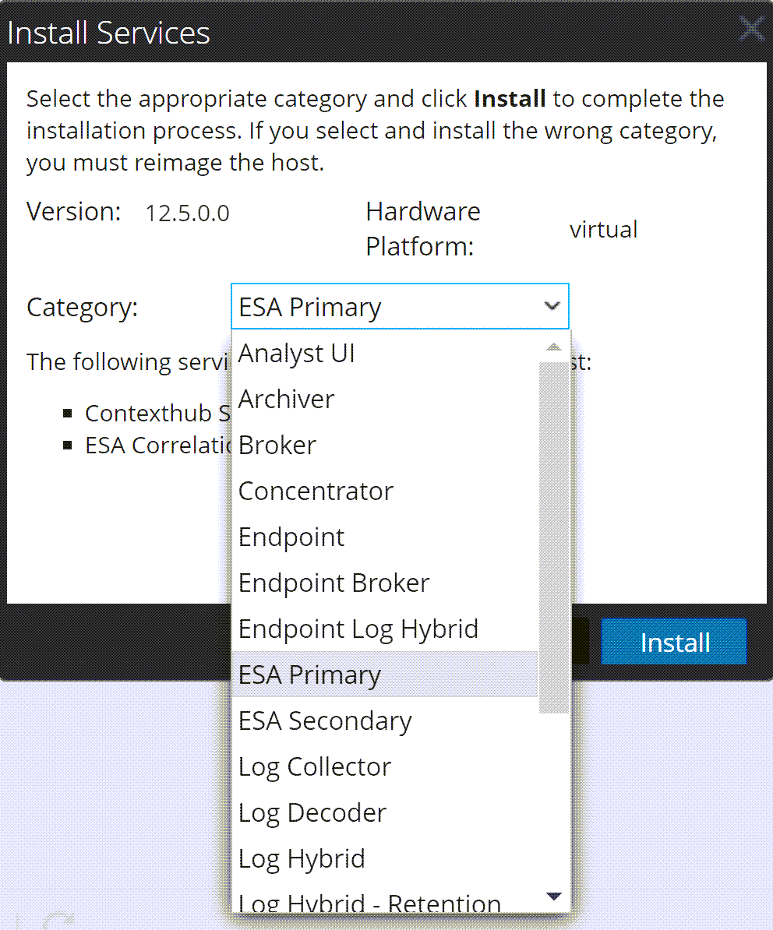Close the Install Services dialog

[x=751, y=30]
